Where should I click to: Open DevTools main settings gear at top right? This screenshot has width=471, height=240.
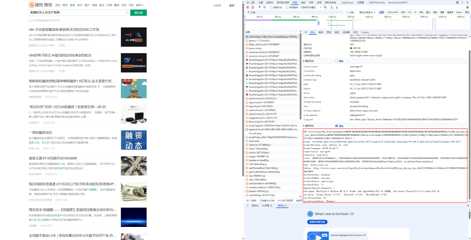pos(457,2)
